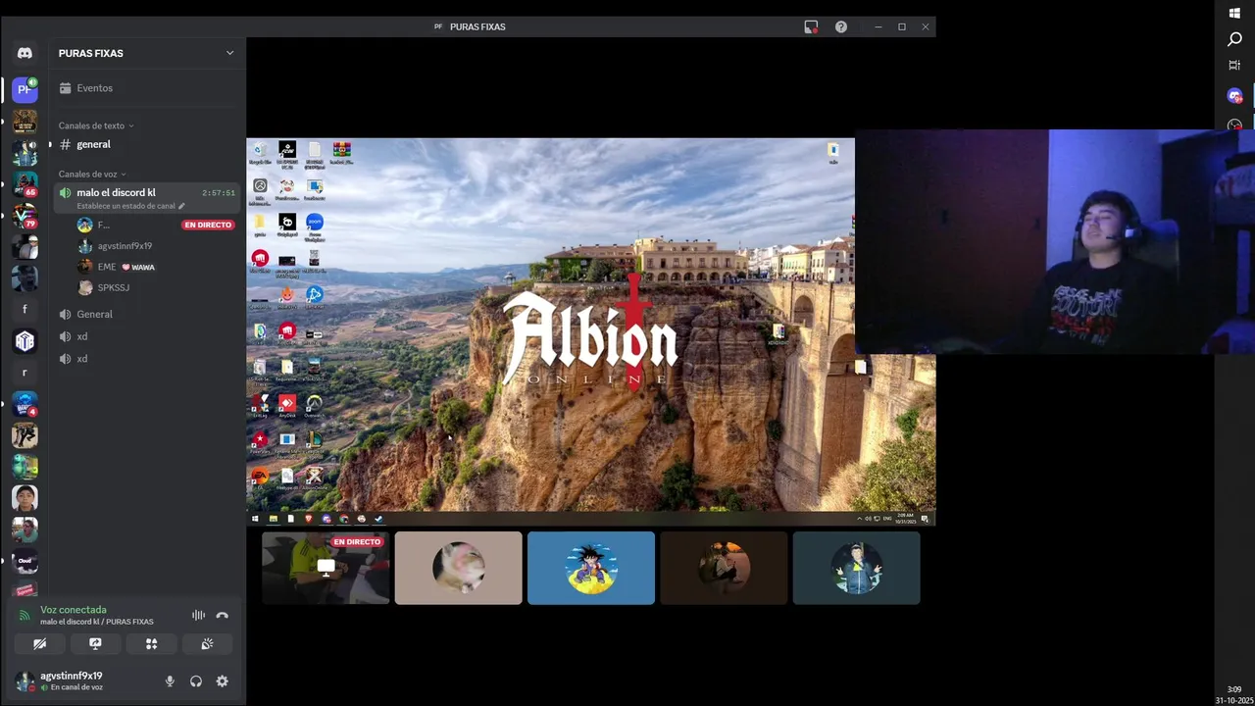Viewport: 1255px width, 706px height.
Task: Open the Eventos calendar entry
Action: tap(147, 88)
